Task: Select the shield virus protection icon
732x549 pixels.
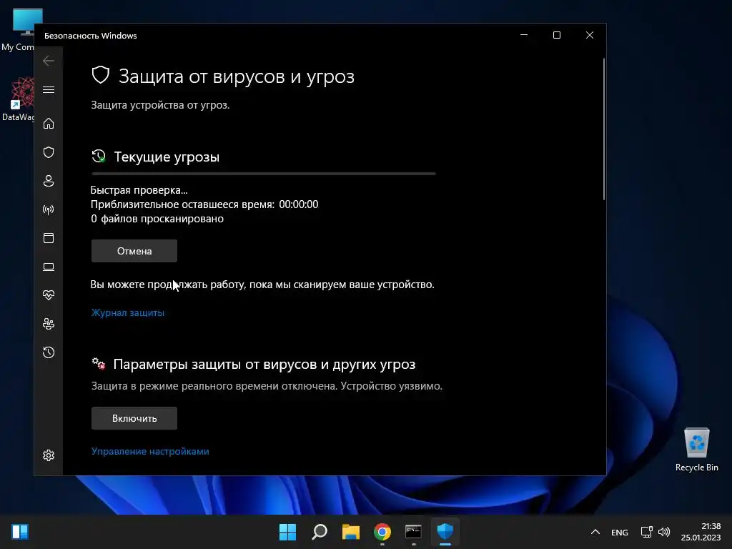Action: click(x=49, y=152)
